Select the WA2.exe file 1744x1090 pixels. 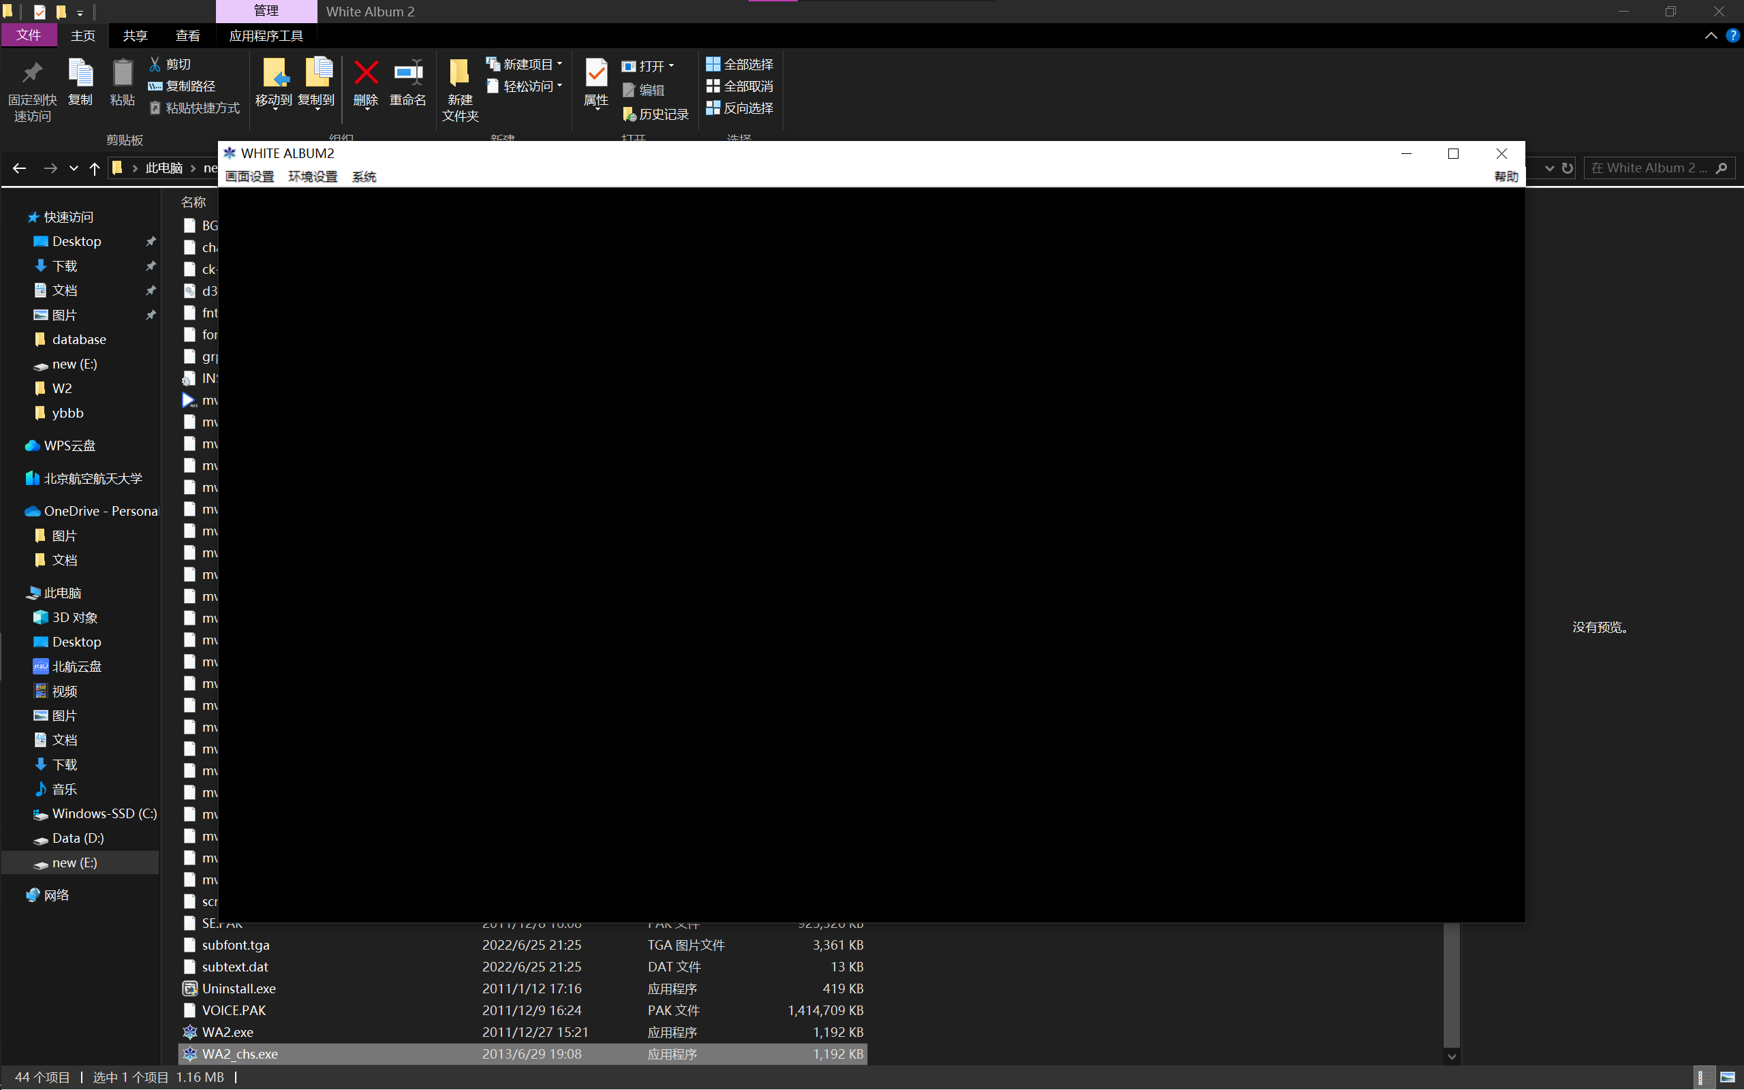[x=523, y=1032]
